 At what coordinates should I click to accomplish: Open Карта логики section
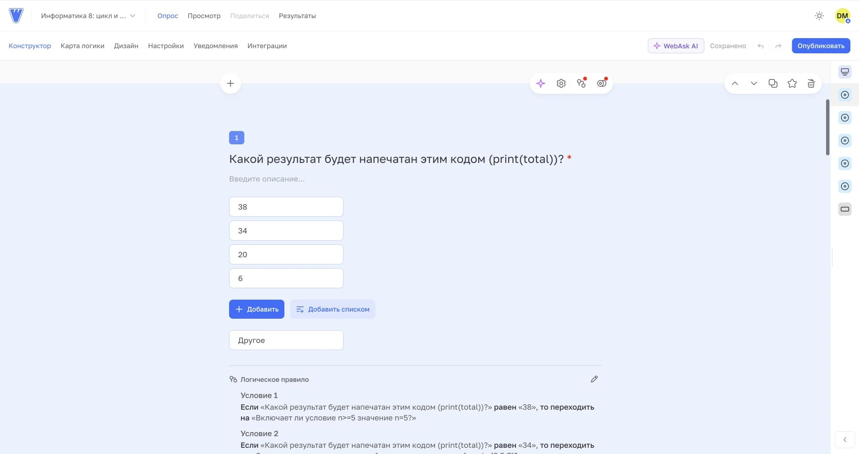tap(83, 46)
